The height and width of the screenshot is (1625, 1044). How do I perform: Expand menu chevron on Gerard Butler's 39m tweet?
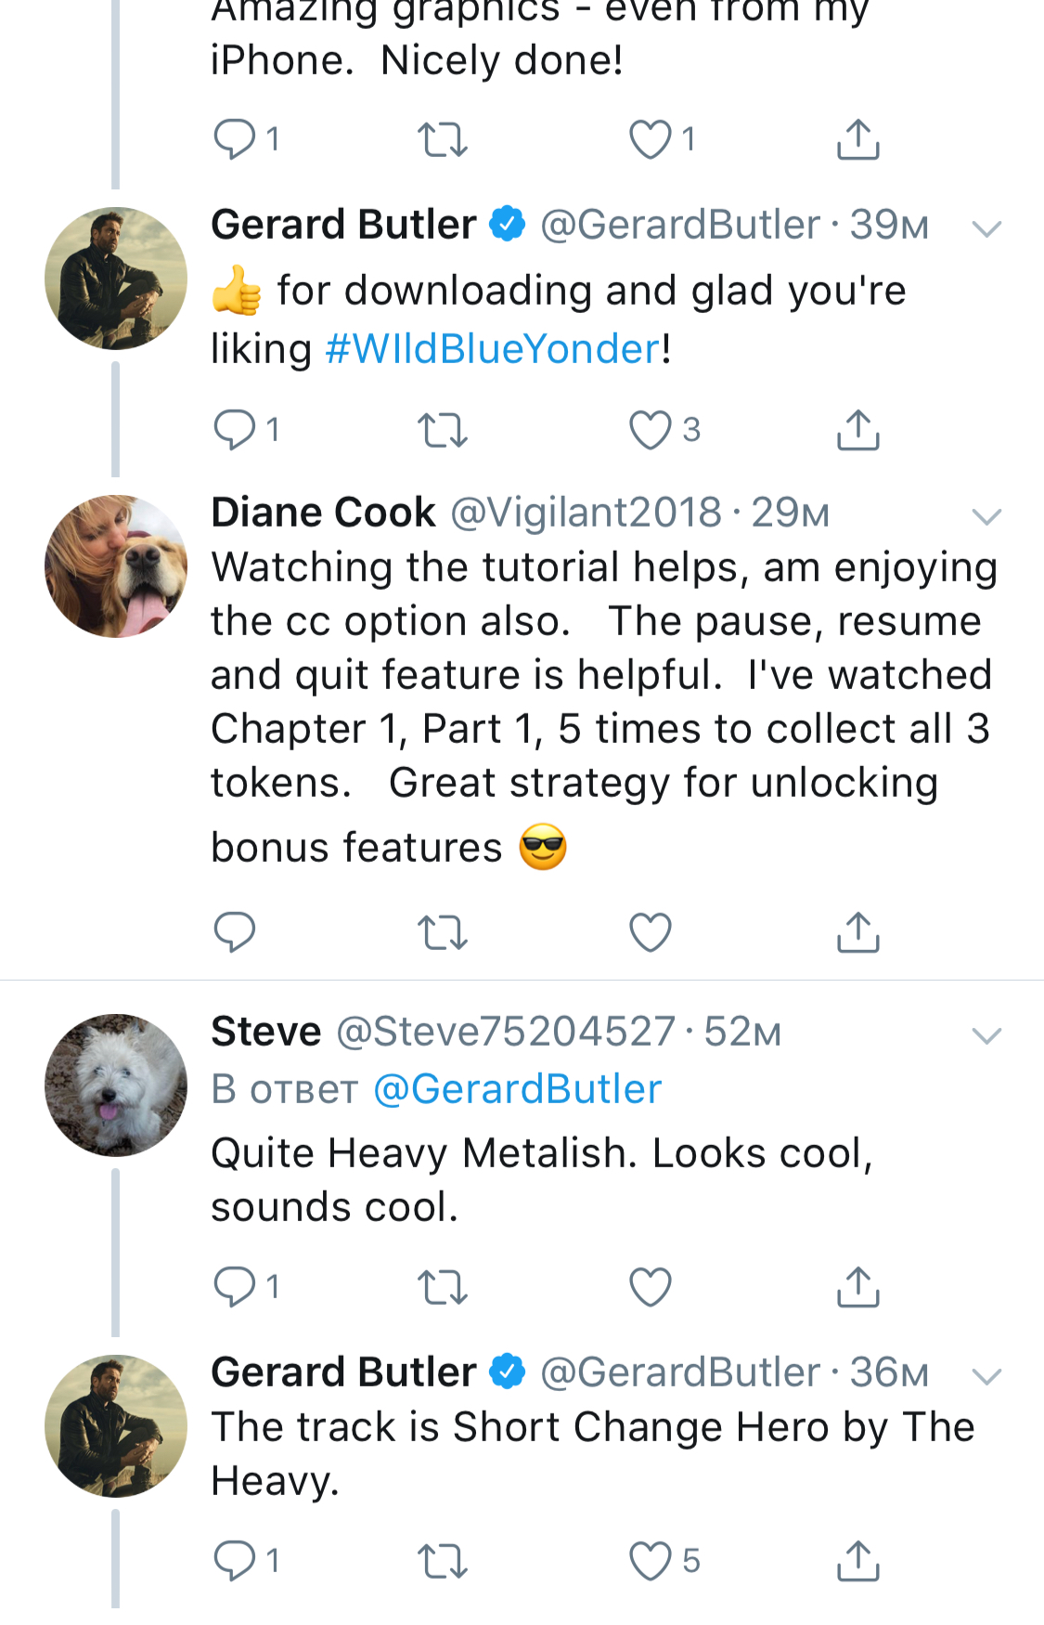tap(986, 228)
